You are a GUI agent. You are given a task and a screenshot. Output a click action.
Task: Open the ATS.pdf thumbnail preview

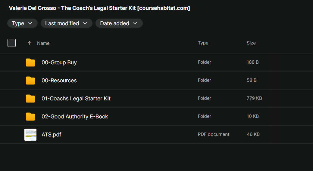coord(30,135)
